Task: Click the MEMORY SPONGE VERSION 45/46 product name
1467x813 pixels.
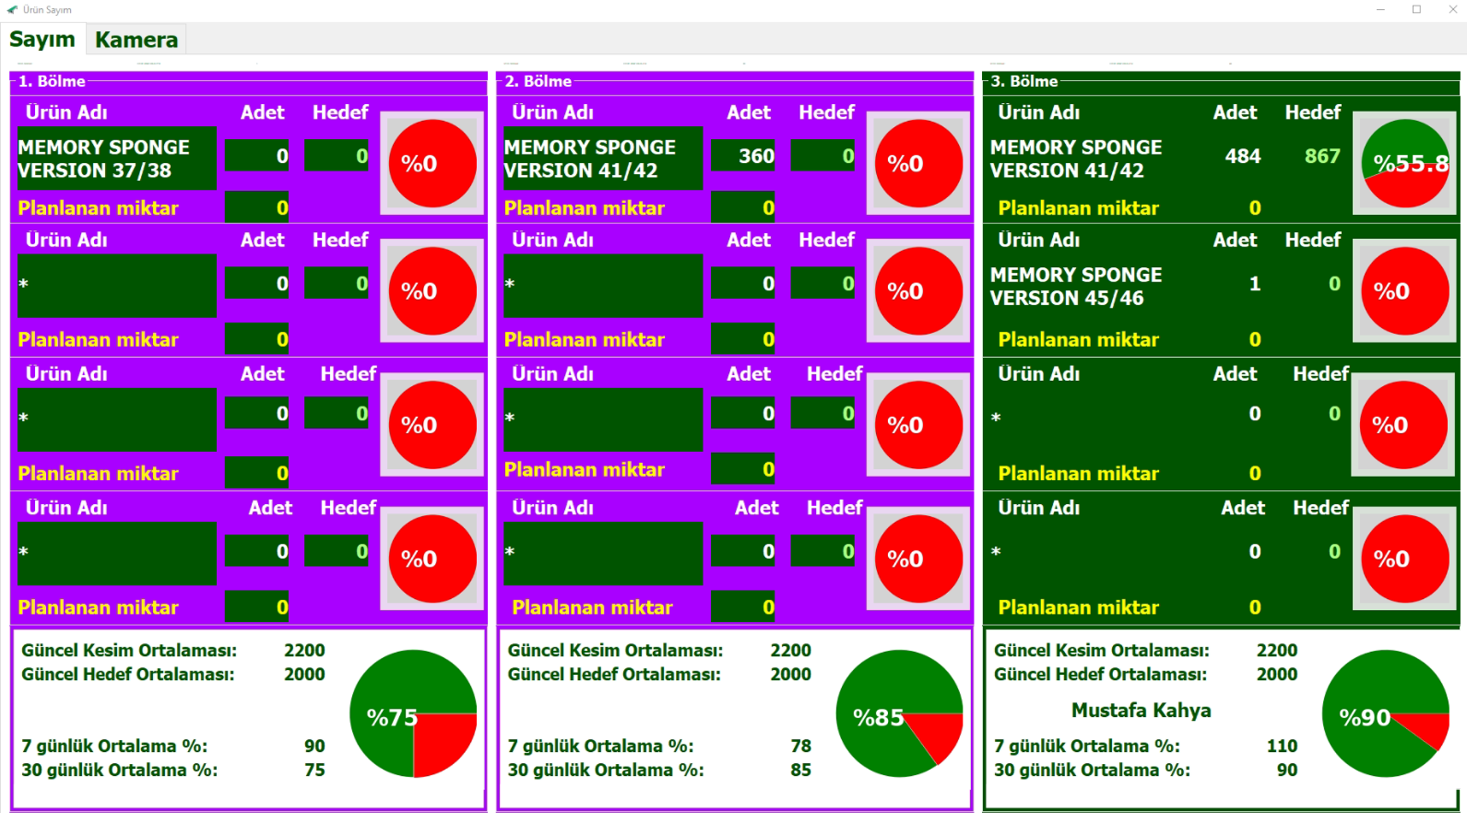Action: pyautogui.click(x=1075, y=287)
